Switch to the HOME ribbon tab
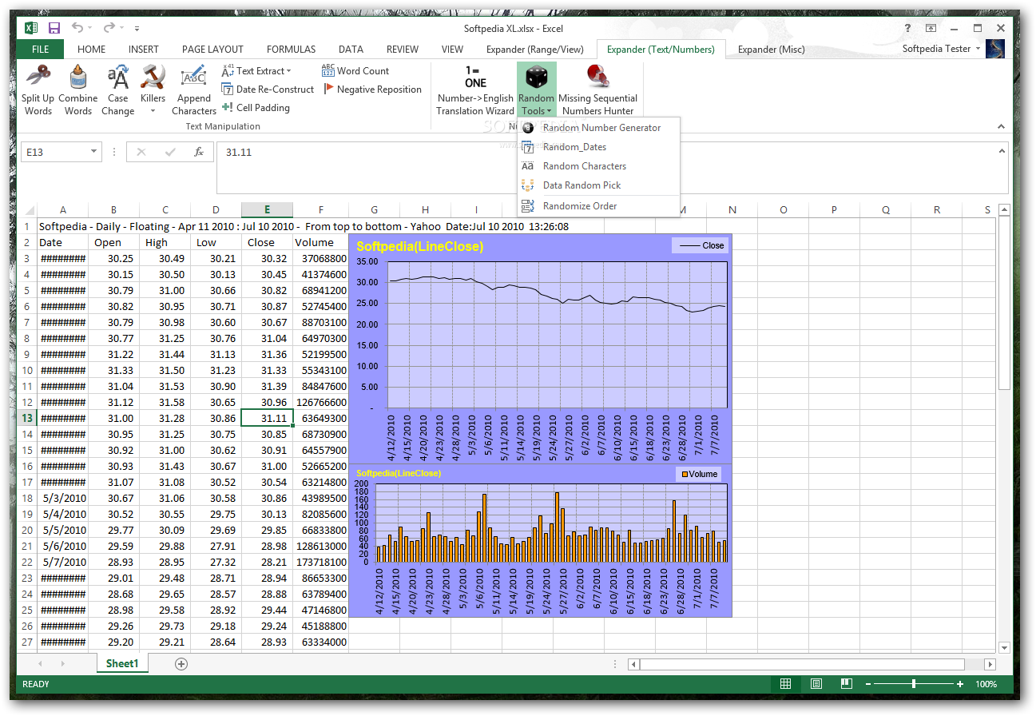1036x716 pixels. [91, 50]
